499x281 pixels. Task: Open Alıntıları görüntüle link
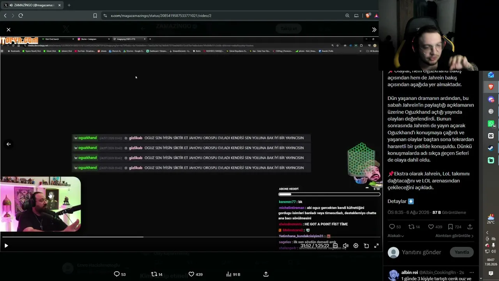[455, 236]
